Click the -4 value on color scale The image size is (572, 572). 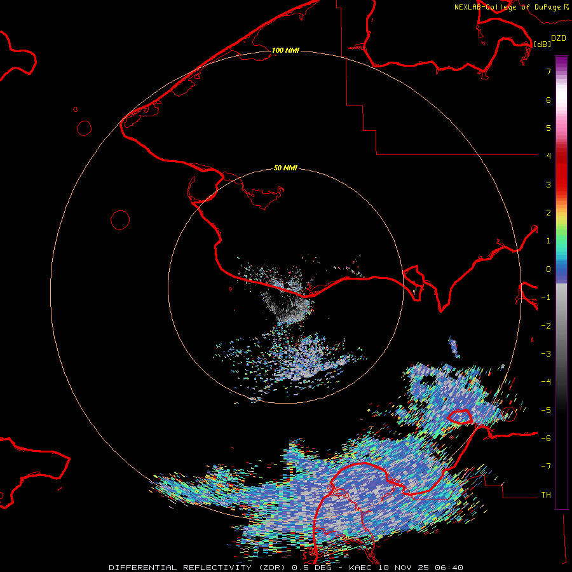(546, 382)
